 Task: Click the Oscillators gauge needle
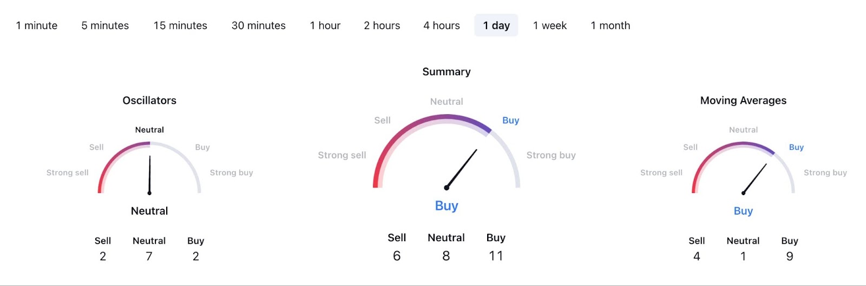(149, 175)
